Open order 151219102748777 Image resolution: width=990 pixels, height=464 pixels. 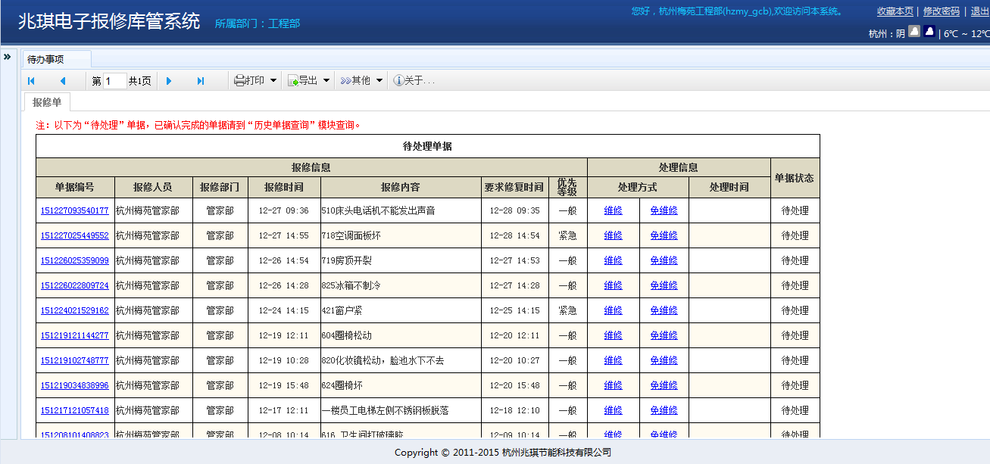(75, 361)
